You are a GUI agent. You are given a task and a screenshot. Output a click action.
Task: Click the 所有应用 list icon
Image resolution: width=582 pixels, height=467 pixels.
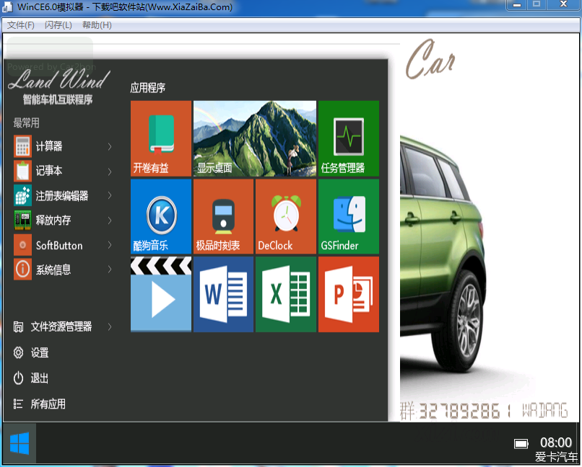click(x=18, y=404)
